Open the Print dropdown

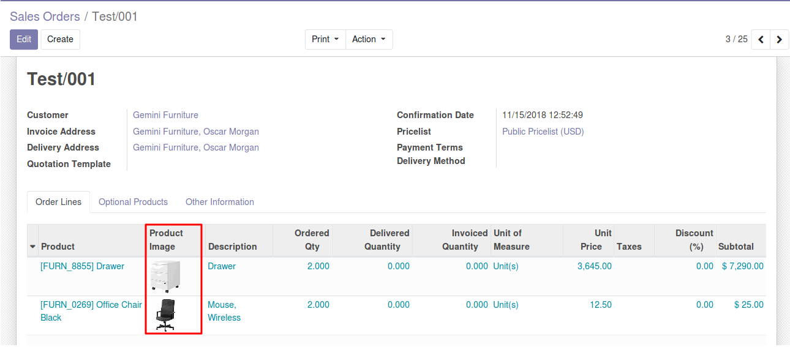pos(325,39)
